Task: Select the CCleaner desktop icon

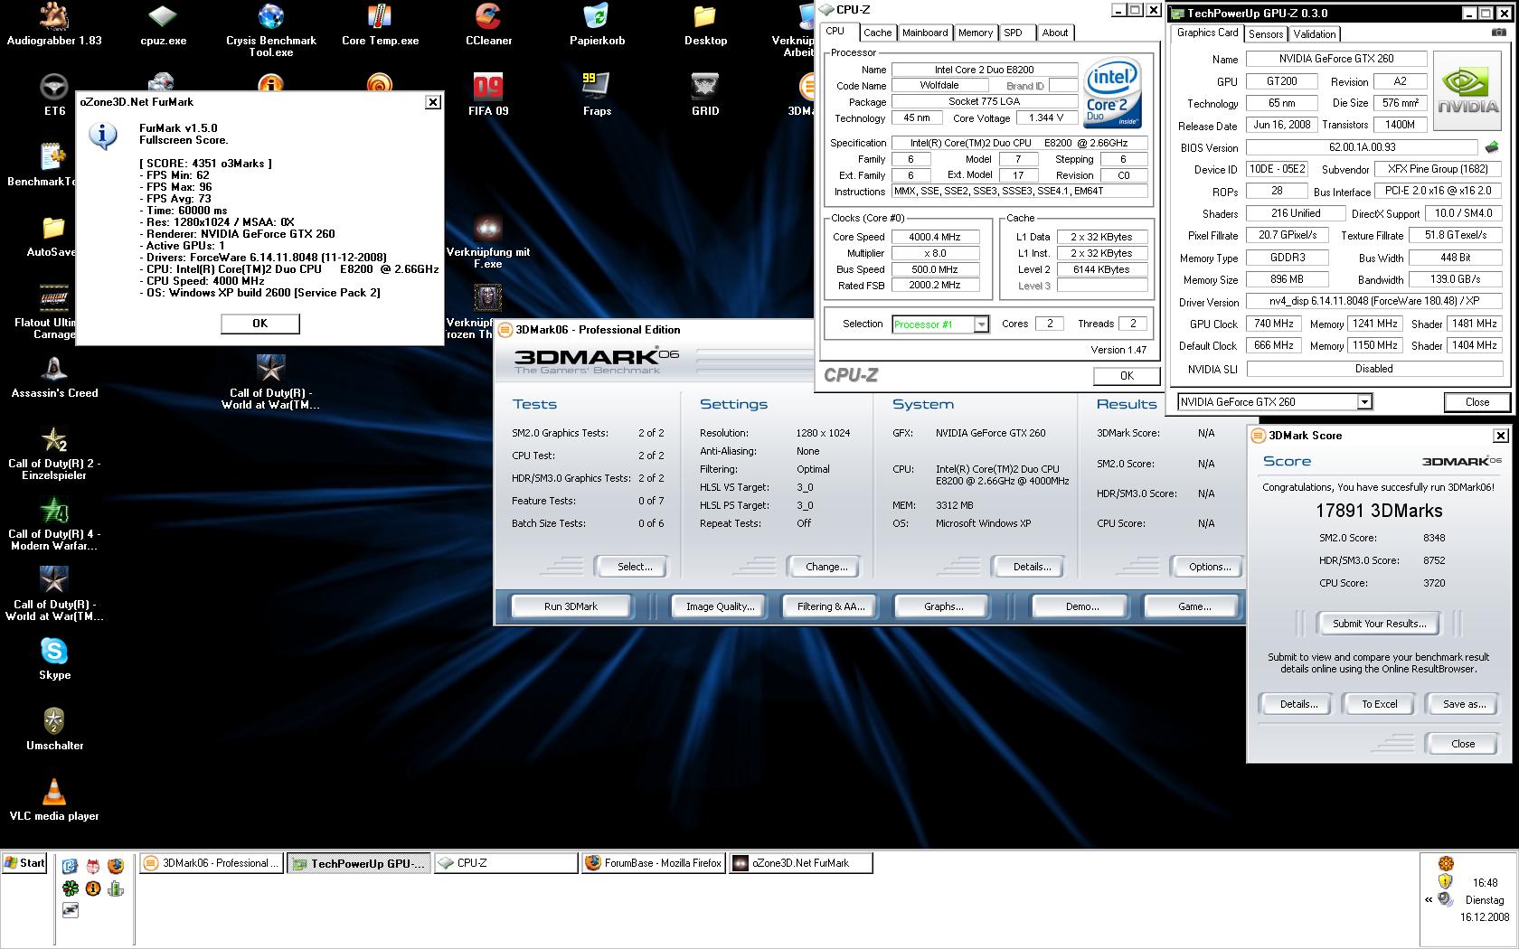Action: [488, 24]
